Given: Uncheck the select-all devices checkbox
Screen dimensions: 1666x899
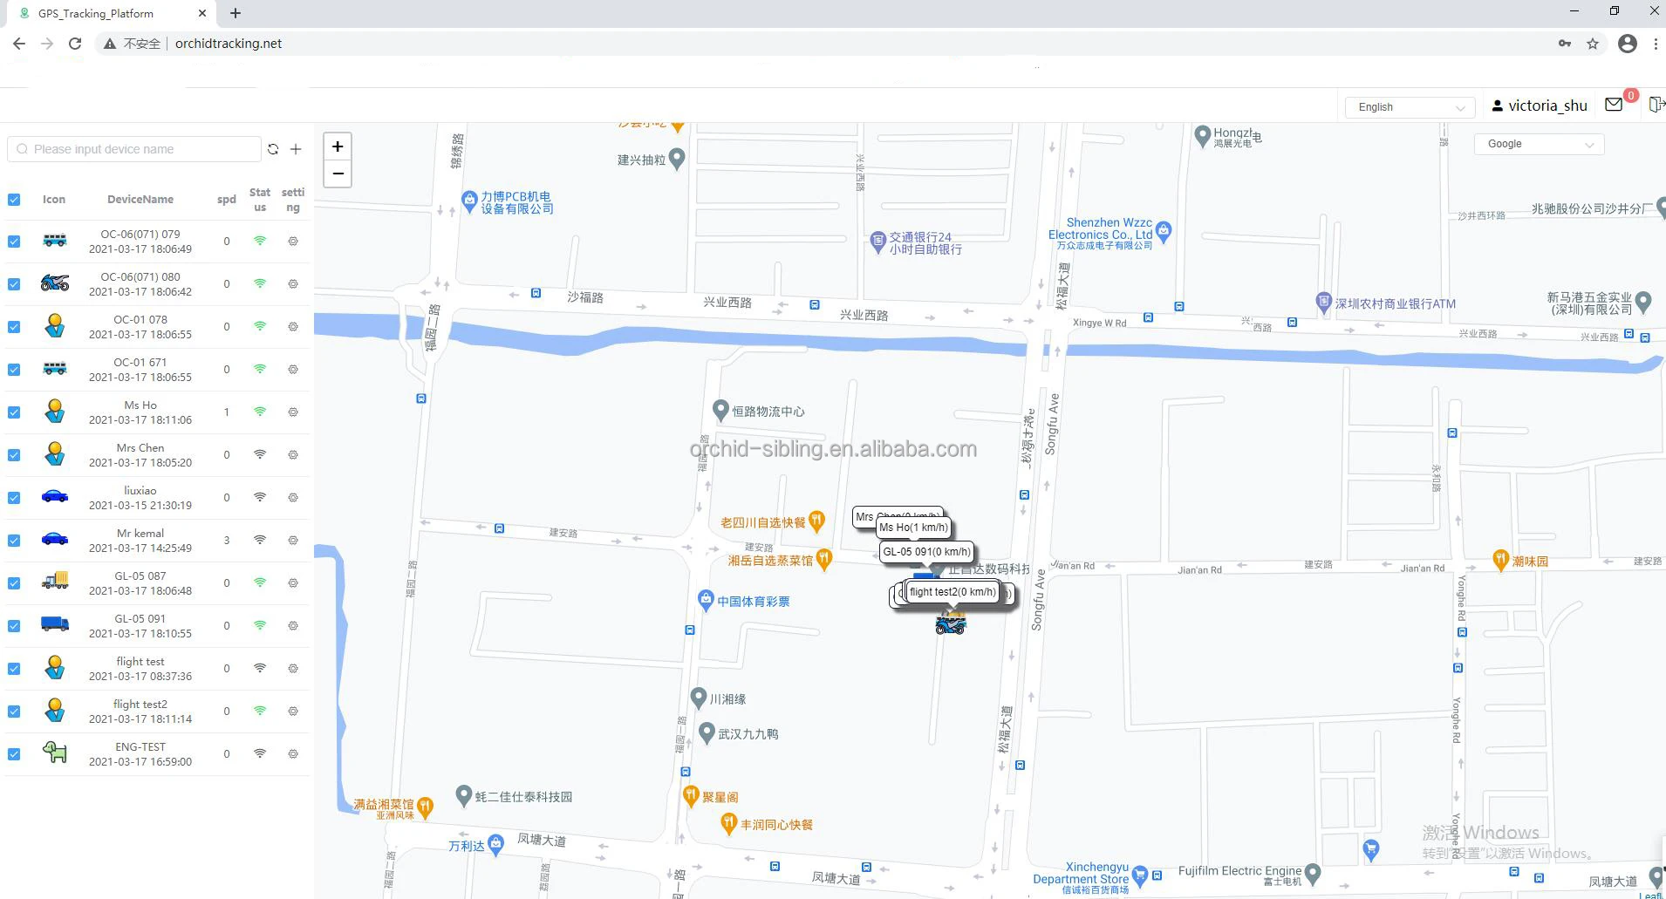Looking at the screenshot, I should pyautogui.click(x=14, y=200).
